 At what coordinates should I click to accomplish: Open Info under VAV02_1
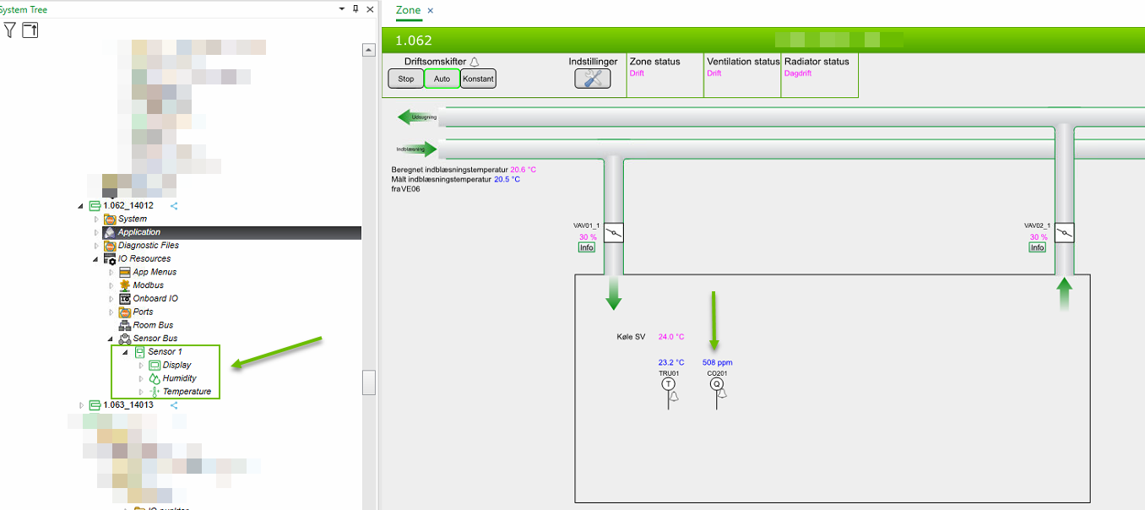1038,247
